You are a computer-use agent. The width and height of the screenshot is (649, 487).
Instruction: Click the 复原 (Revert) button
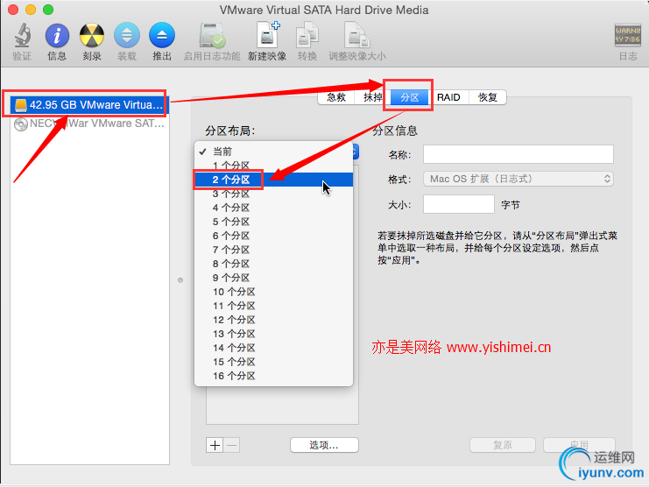tap(503, 445)
